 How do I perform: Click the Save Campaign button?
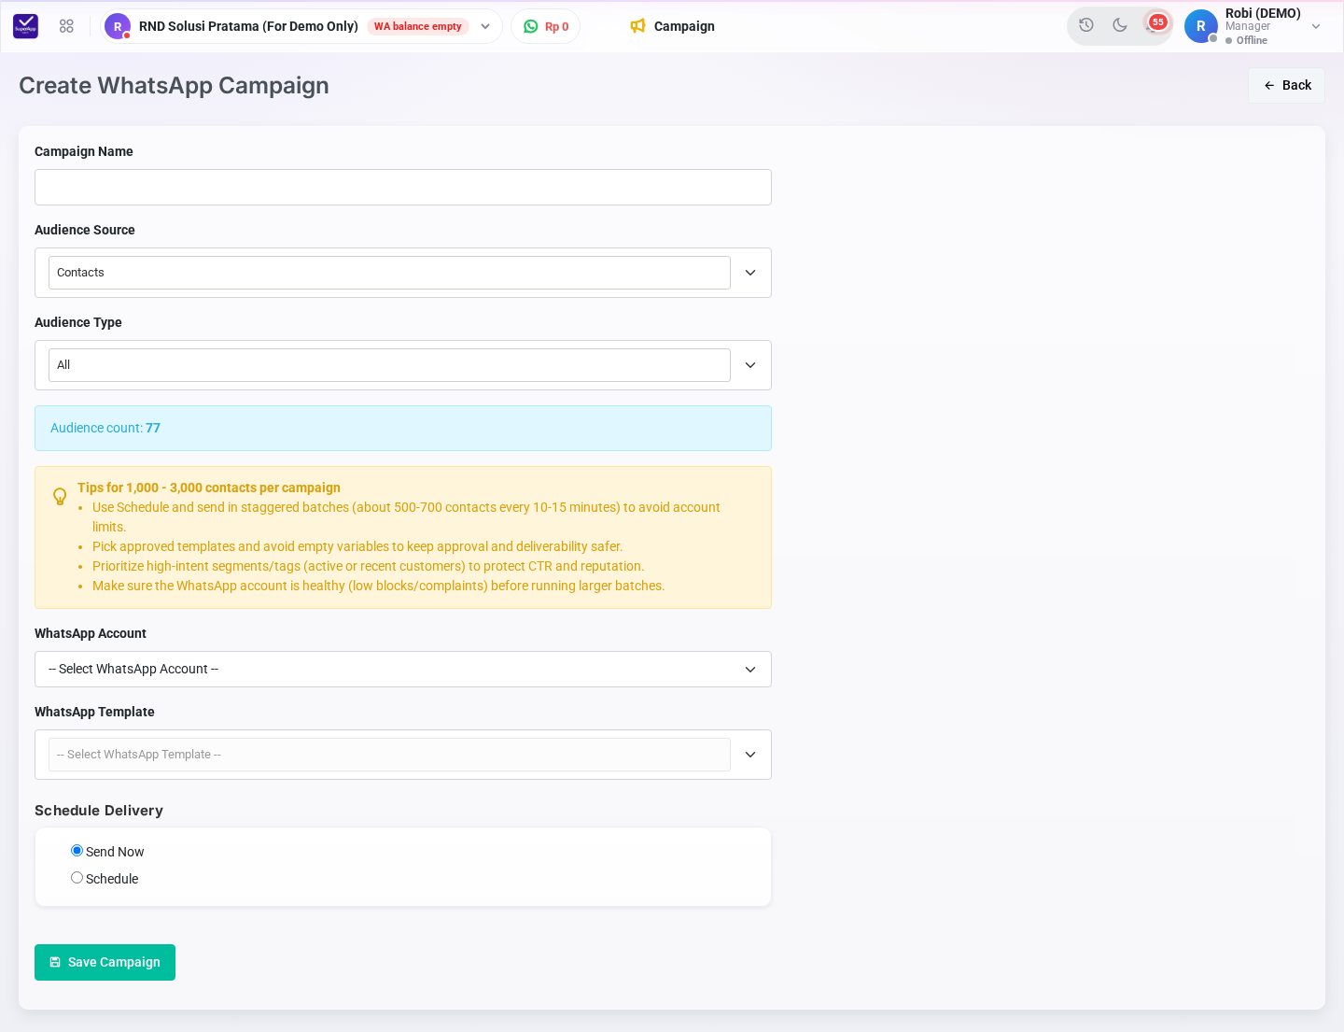click(105, 962)
